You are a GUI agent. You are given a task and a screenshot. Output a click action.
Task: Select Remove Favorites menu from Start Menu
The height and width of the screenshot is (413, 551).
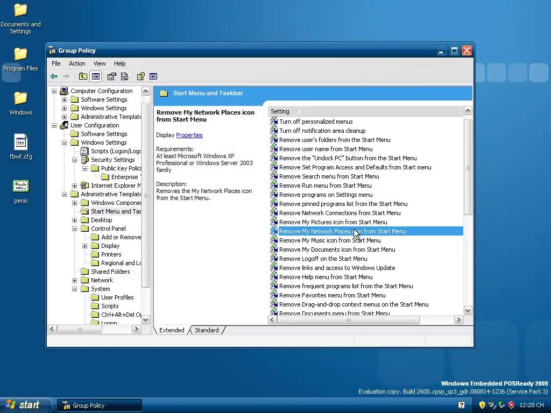332,295
